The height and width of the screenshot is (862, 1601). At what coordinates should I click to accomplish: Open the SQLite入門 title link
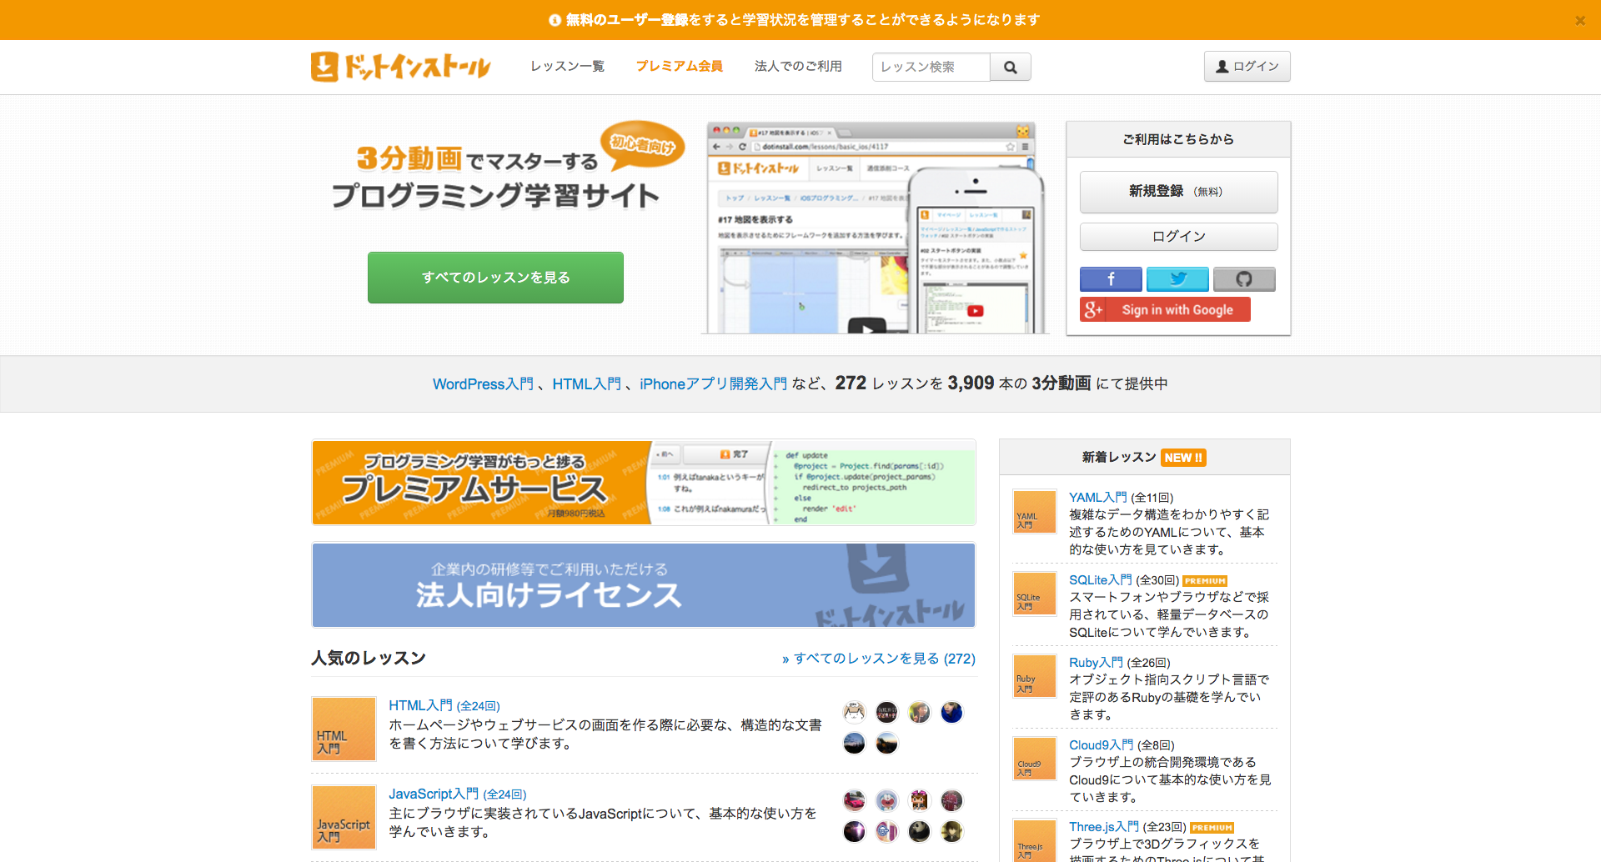tap(1101, 580)
